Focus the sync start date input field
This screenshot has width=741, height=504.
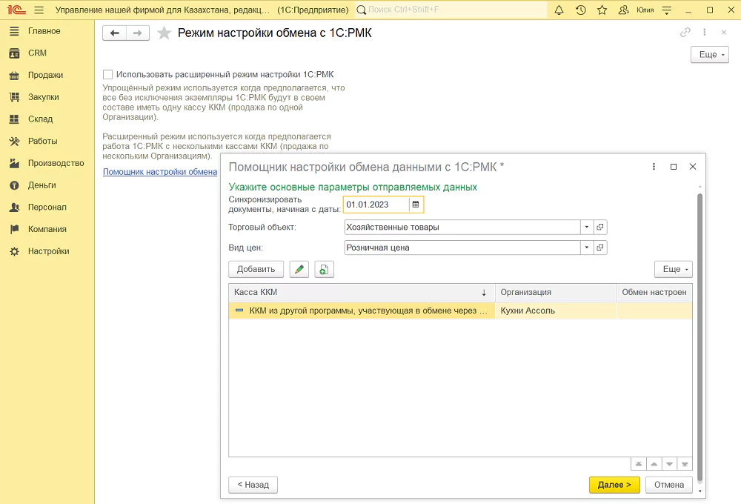click(x=376, y=205)
